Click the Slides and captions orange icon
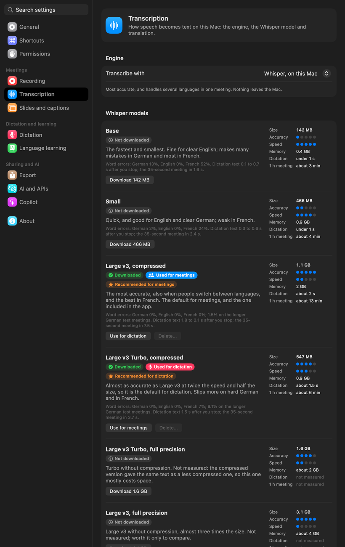Viewport: 345px width, 547px height. coord(12,108)
